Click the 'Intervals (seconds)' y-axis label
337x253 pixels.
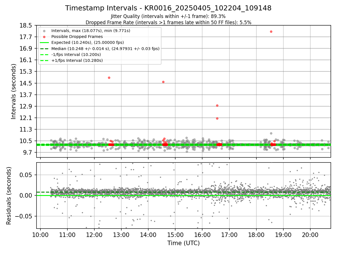14,91
